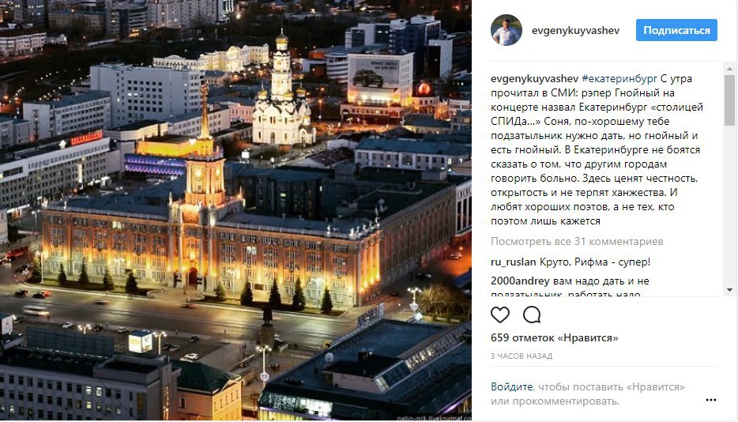Click the 3 часов назад timestamp
738x422 pixels.
click(521, 356)
